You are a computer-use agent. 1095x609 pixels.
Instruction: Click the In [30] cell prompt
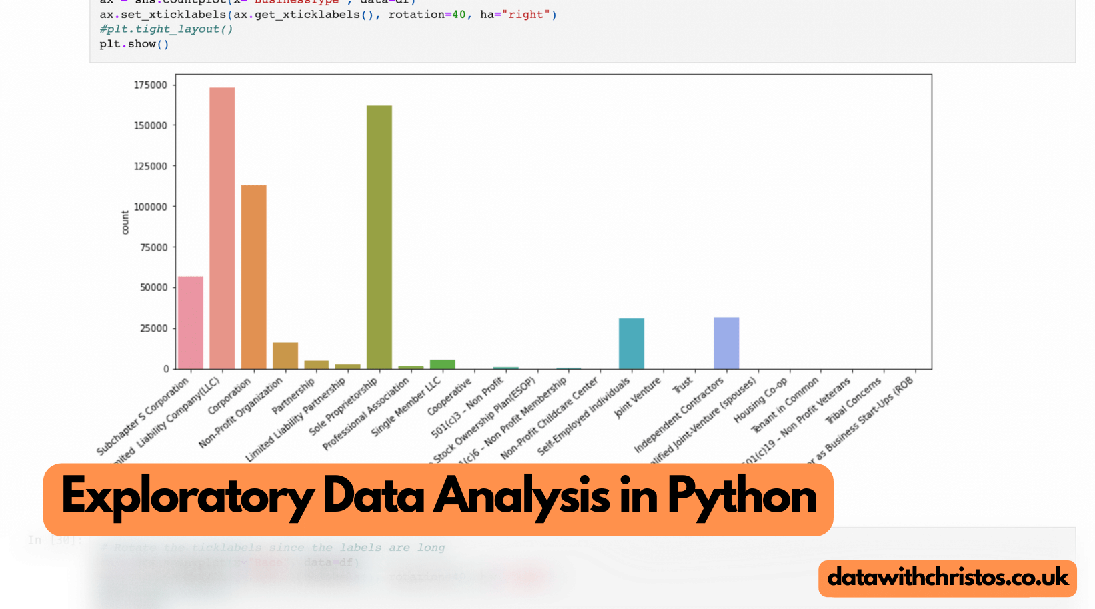click(53, 540)
